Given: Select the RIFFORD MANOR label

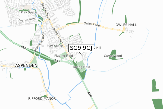Looking at the screenshot, I should tap(42, 99).
